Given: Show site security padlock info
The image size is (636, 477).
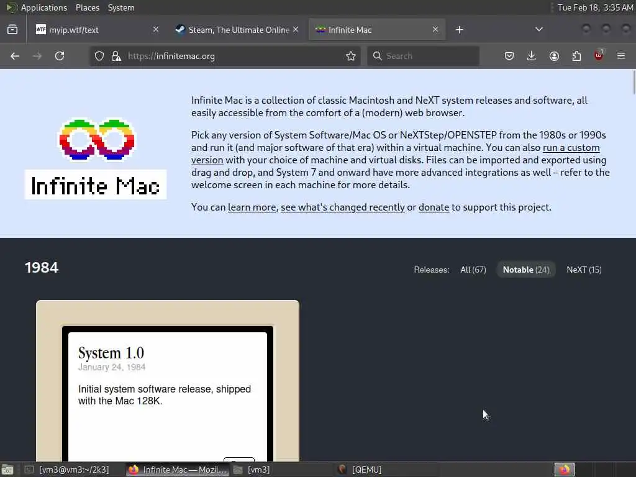Looking at the screenshot, I should 116,56.
